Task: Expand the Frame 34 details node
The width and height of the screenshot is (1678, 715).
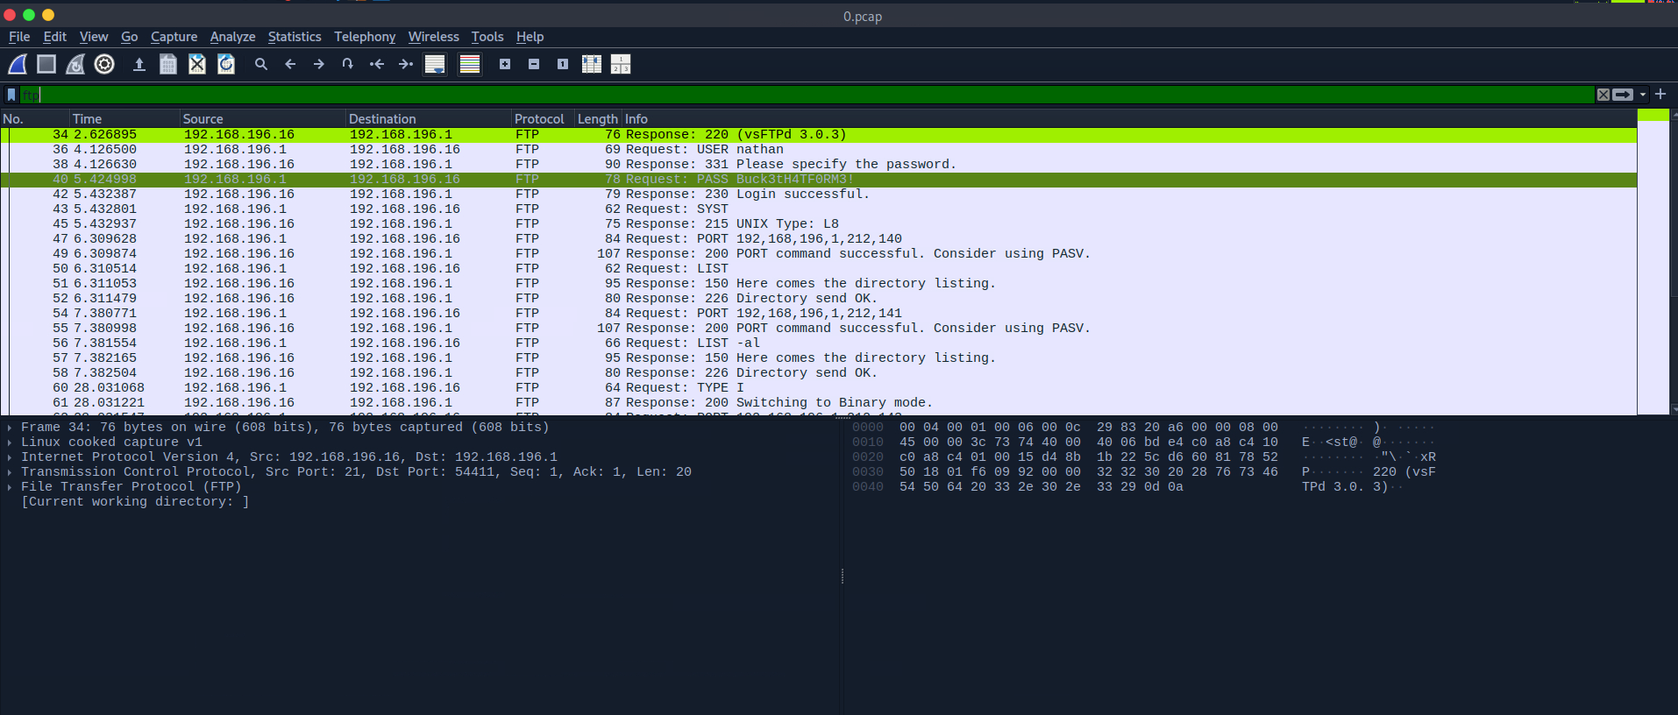Action: (10, 428)
